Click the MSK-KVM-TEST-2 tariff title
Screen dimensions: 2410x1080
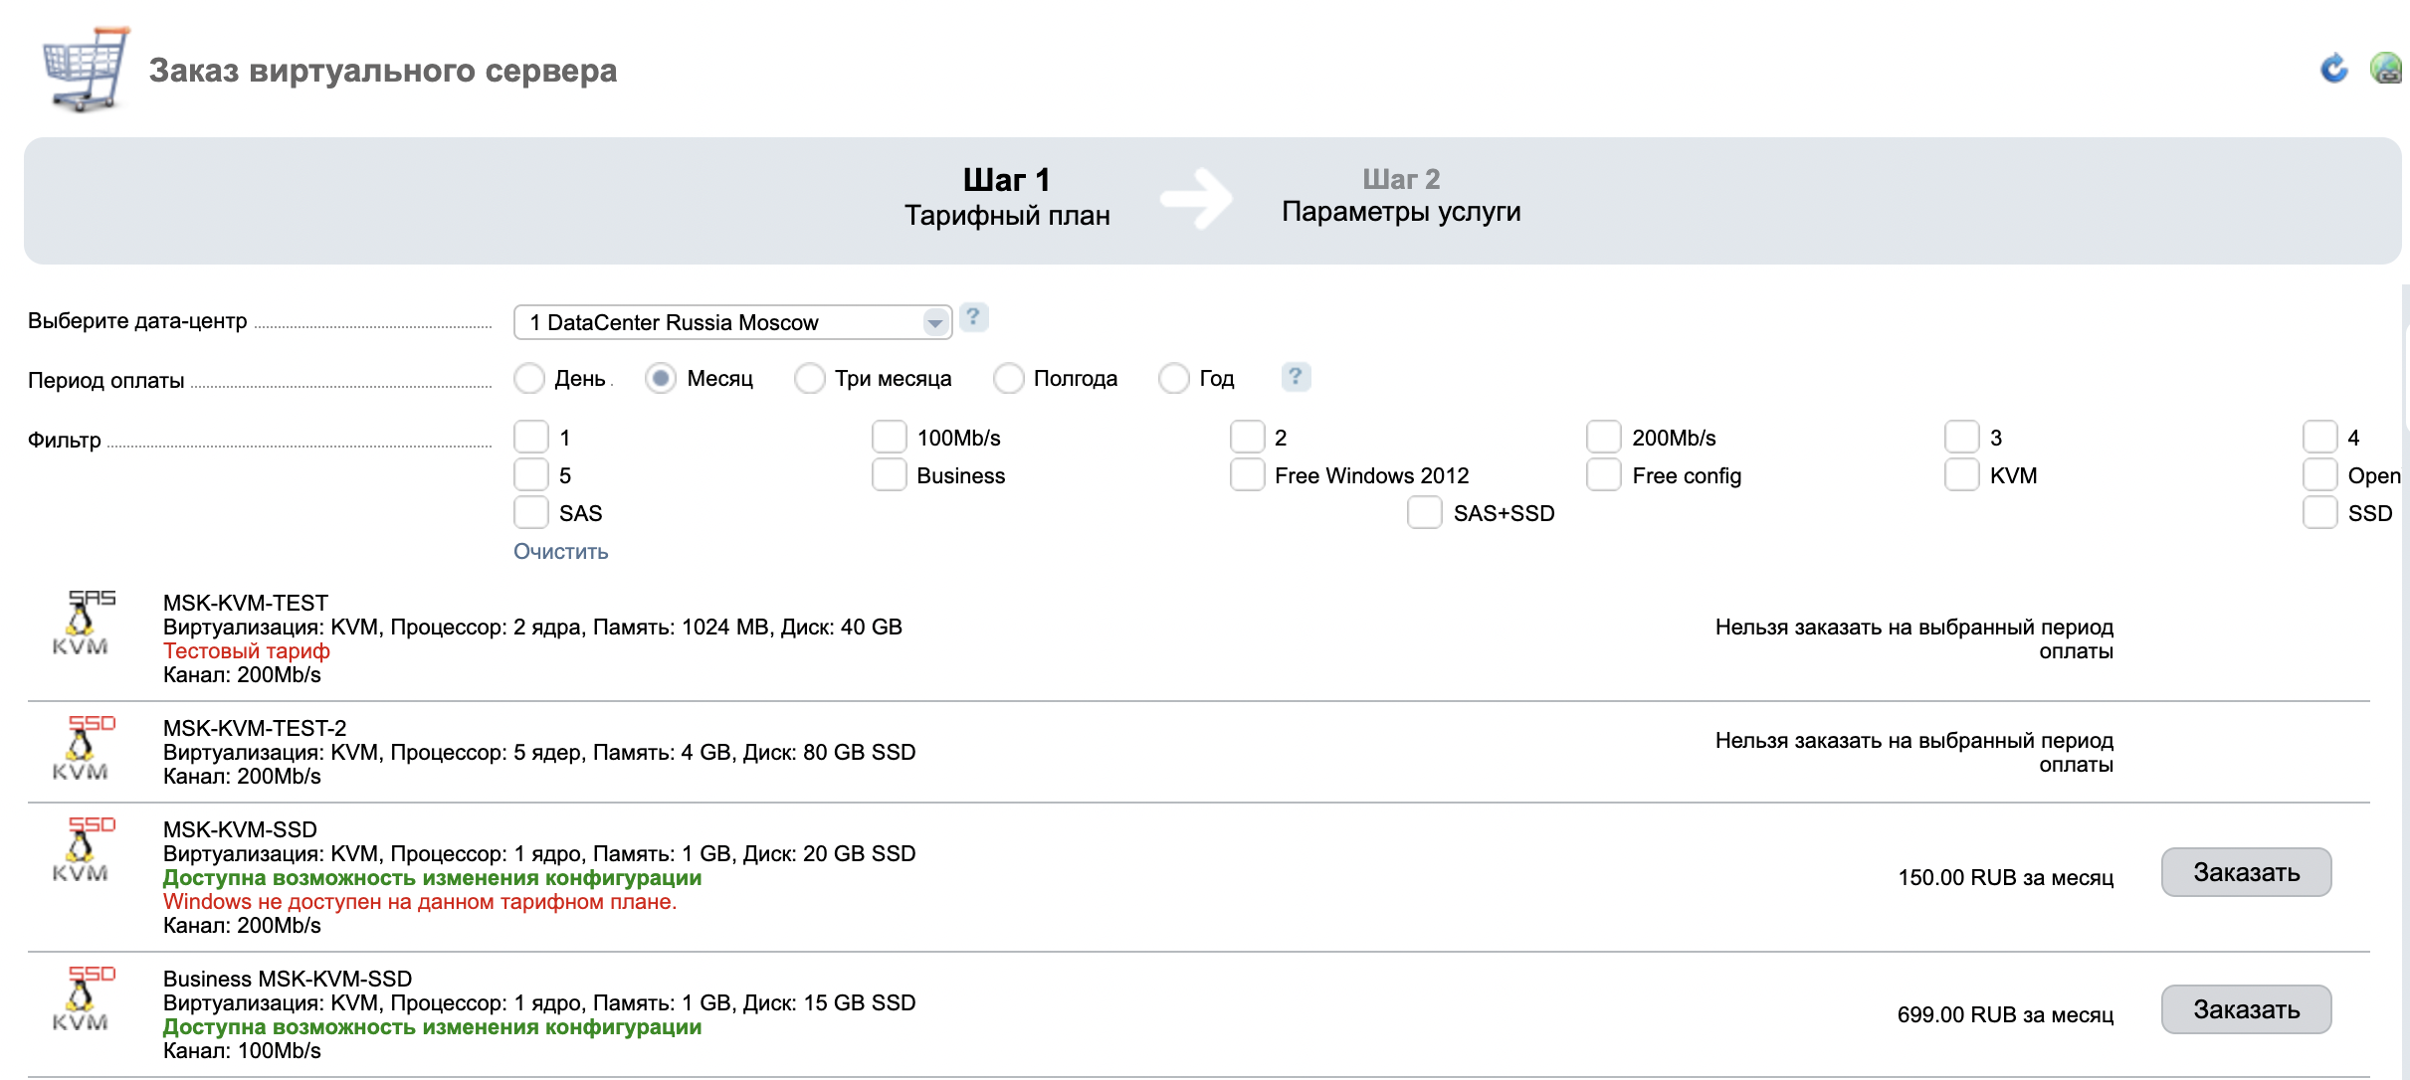coord(255,728)
